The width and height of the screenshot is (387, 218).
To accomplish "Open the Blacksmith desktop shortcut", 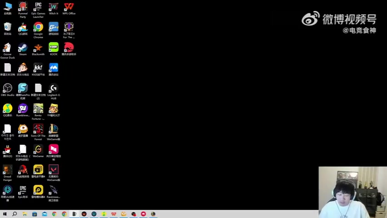I will (38, 48).
